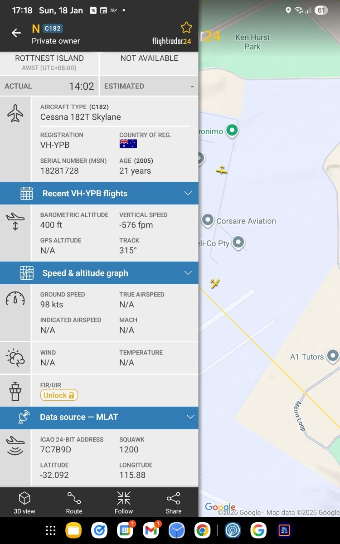Screen dimensions: 340x544
Task: Open the 3D view
Action: pyautogui.click(x=24, y=503)
